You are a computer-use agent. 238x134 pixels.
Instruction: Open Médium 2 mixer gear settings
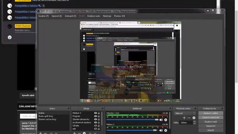point(165,130)
